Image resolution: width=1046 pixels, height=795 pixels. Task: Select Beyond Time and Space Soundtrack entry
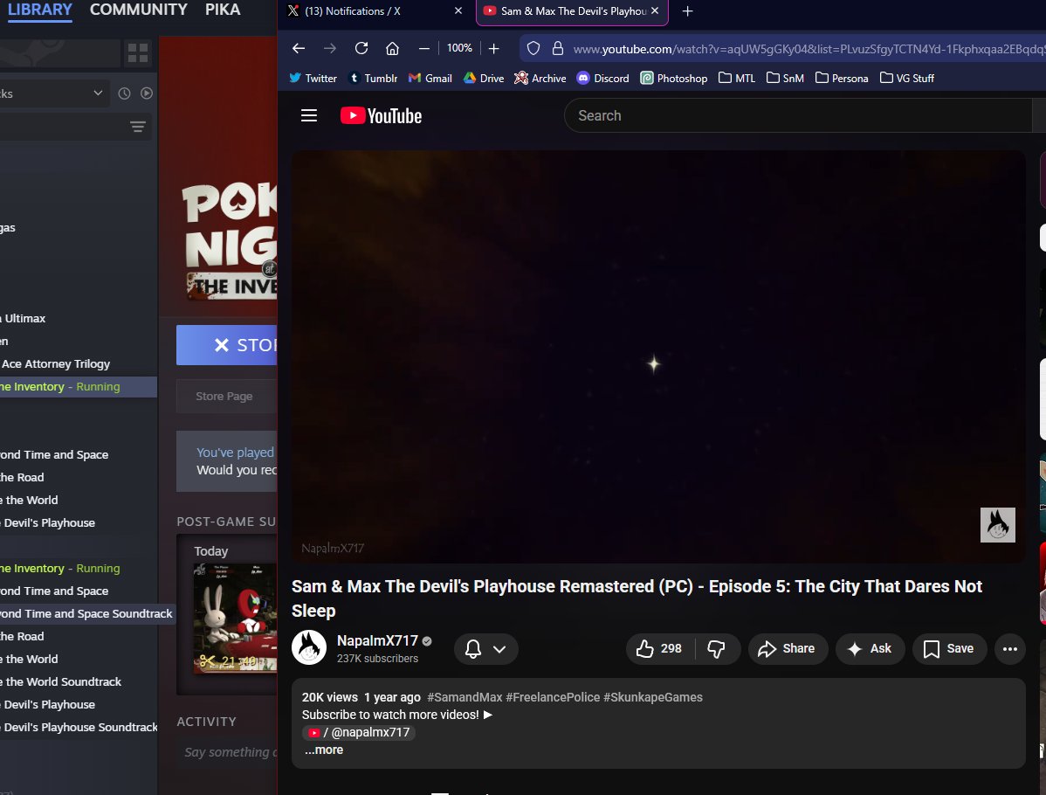(86, 613)
